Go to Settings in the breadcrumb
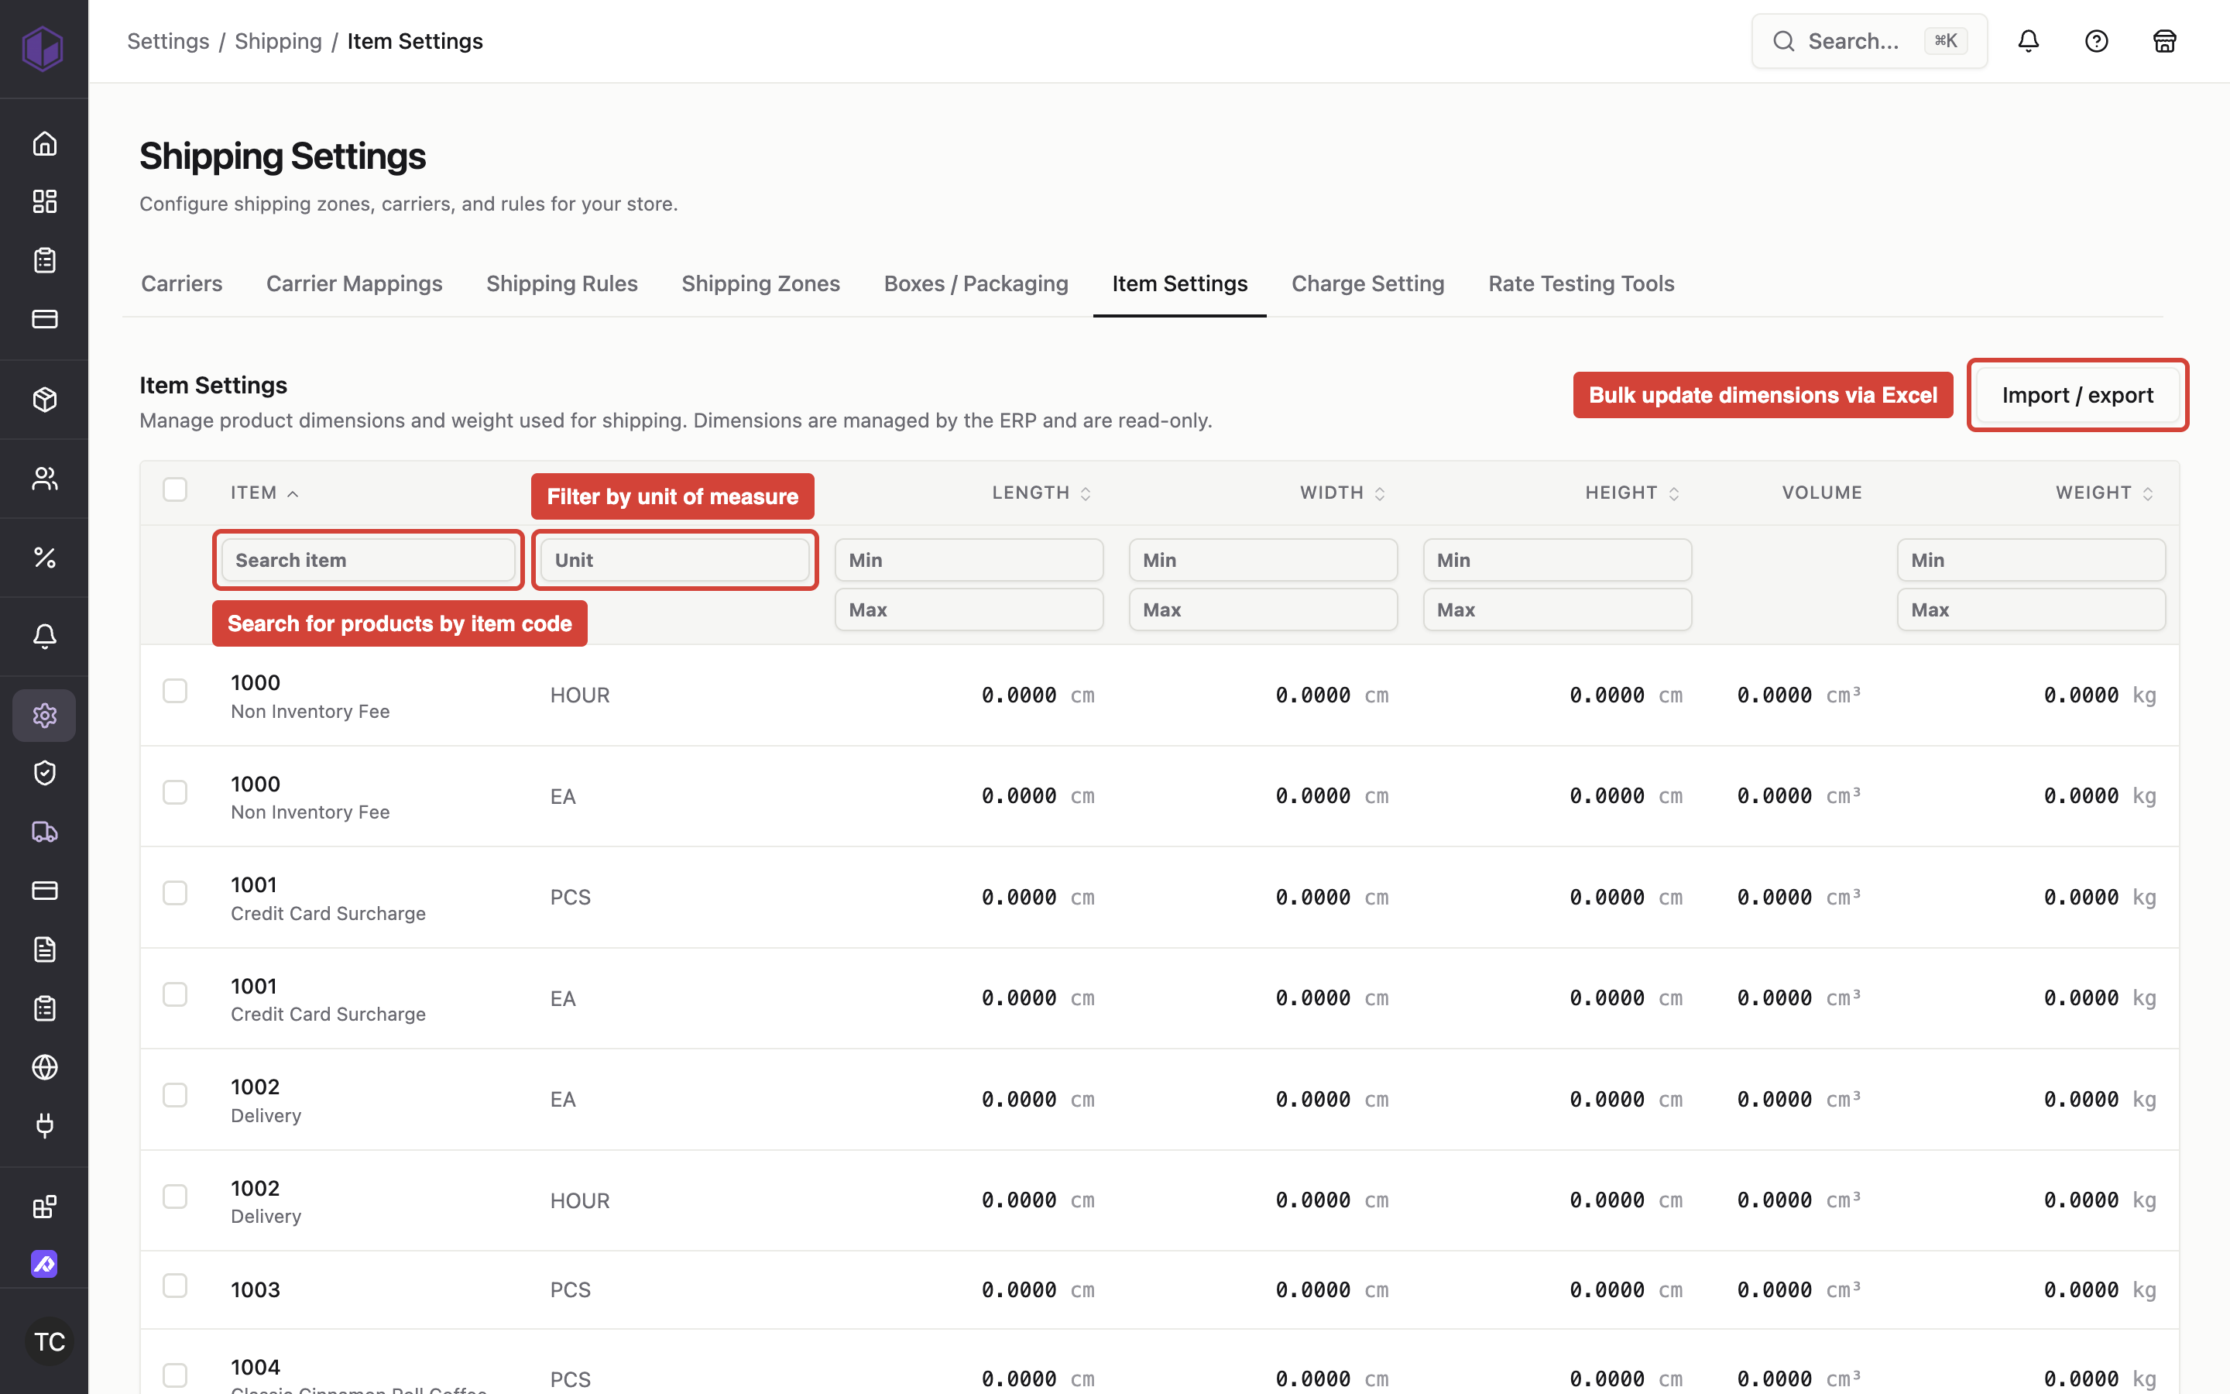Viewport: 2230px width, 1394px height. tap(168, 42)
